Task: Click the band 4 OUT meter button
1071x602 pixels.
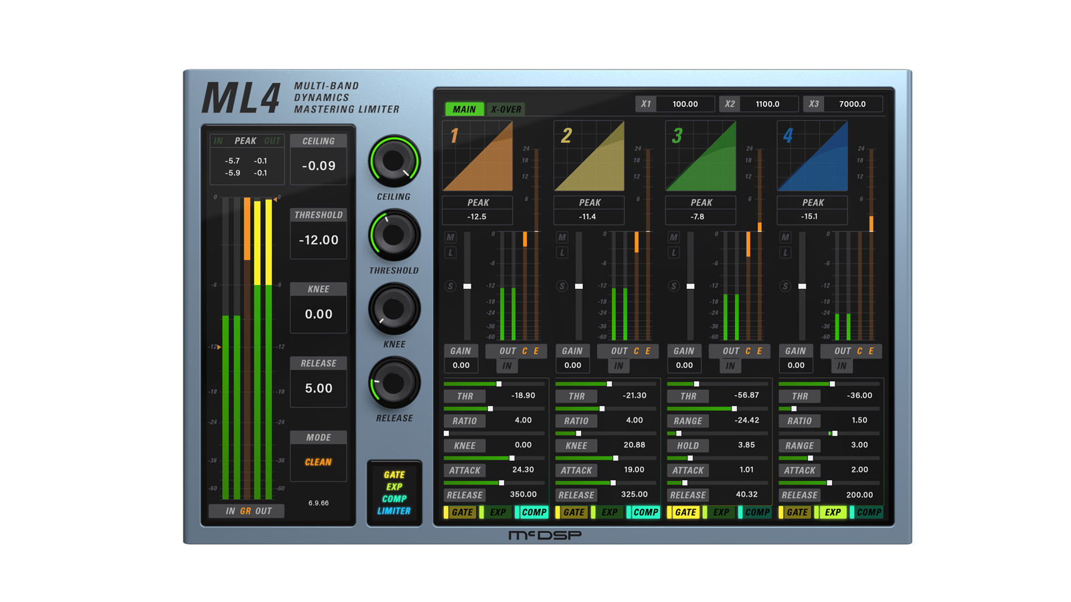Action: click(x=842, y=351)
